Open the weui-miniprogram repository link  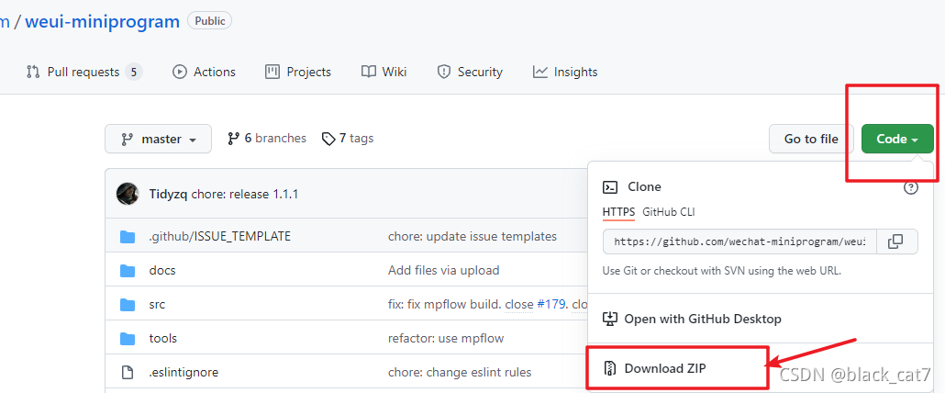(103, 22)
